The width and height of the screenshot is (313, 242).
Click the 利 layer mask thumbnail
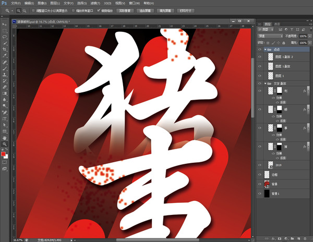279,91
